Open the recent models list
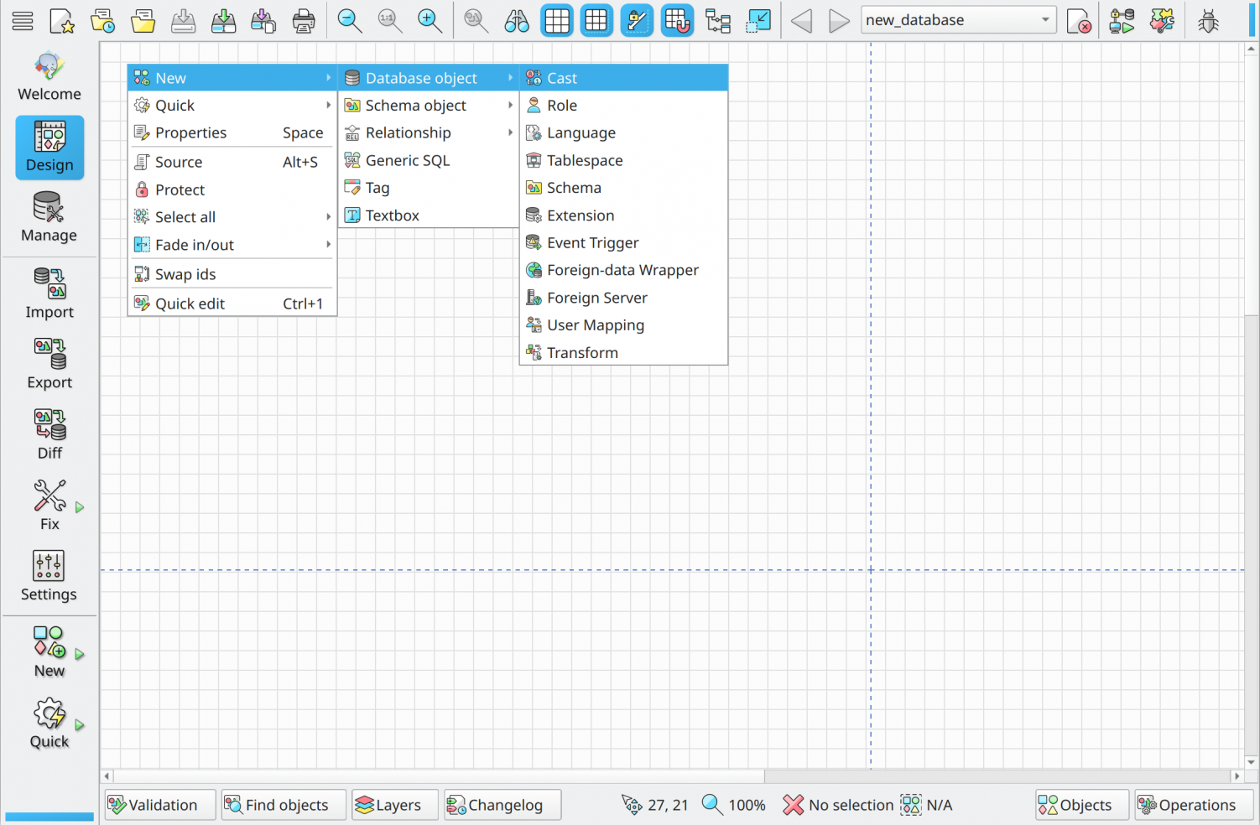Viewport: 1260px width, 825px height. click(102, 20)
